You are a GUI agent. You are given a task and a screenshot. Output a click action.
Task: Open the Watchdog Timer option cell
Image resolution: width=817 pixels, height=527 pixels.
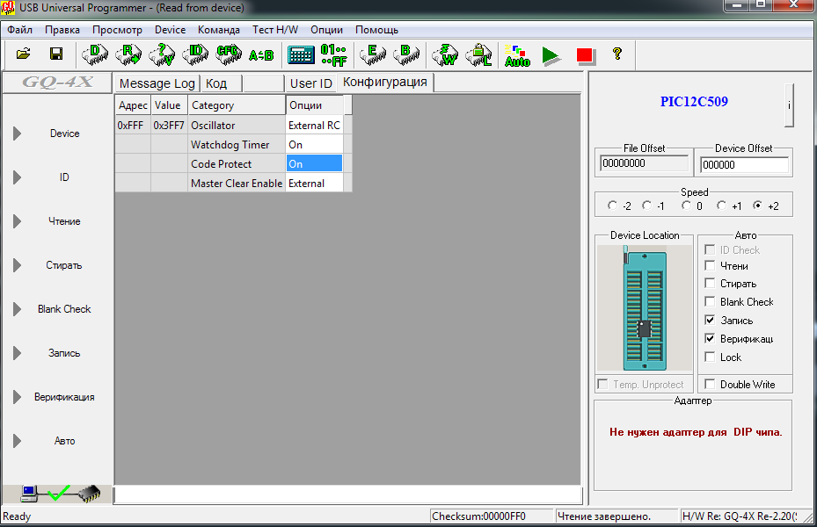[x=314, y=145]
